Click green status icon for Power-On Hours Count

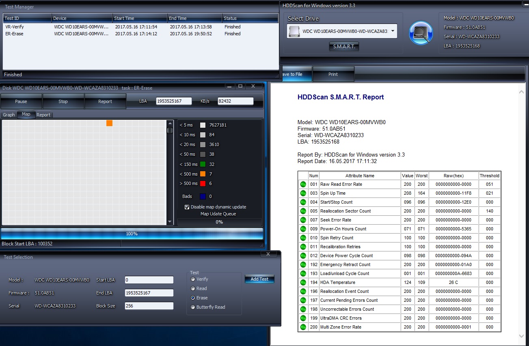[x=303, y=229]
